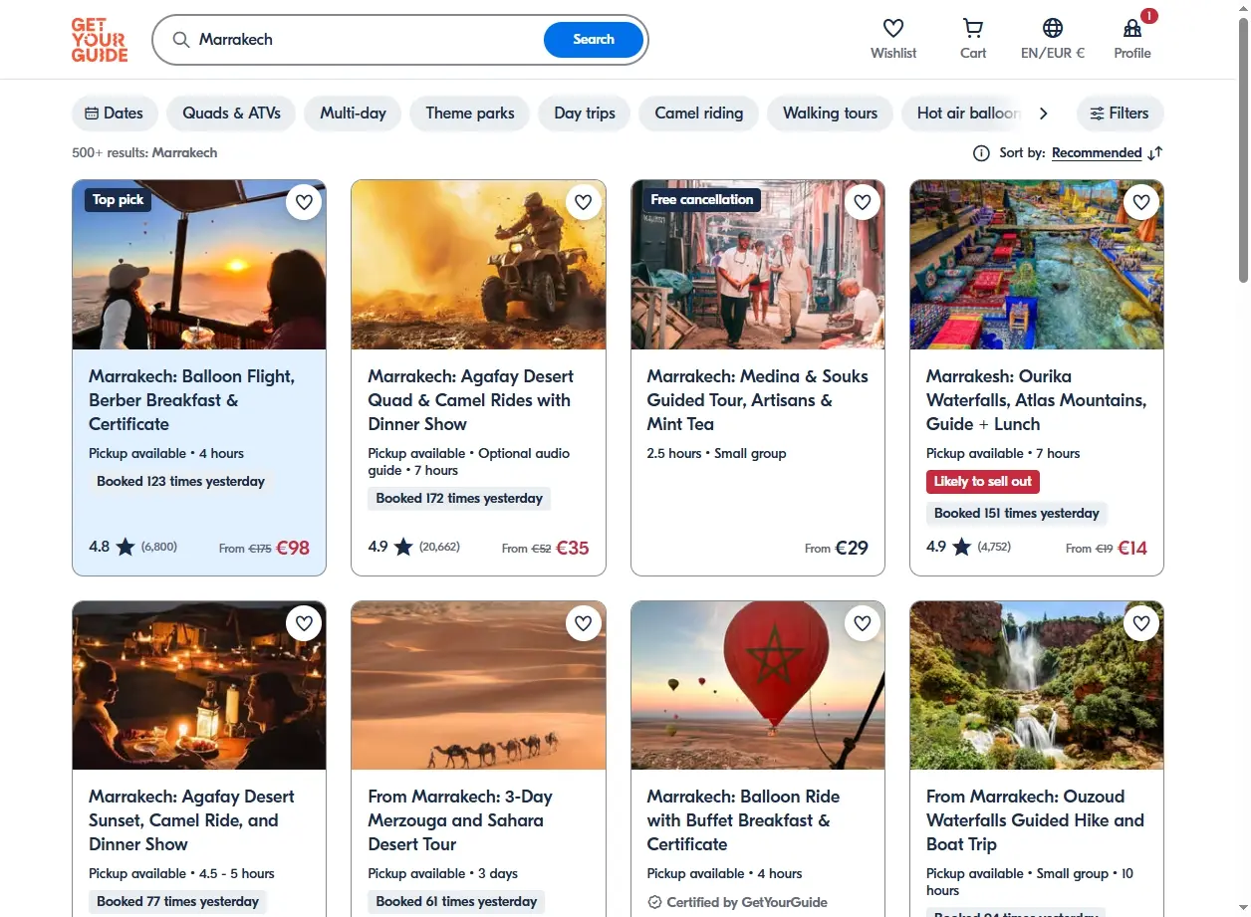The height and width of the screenshot is (917, 1251).
Task: Open Balloon Ride with Buffet Breakfast title
Action: [x=743, y=820]
